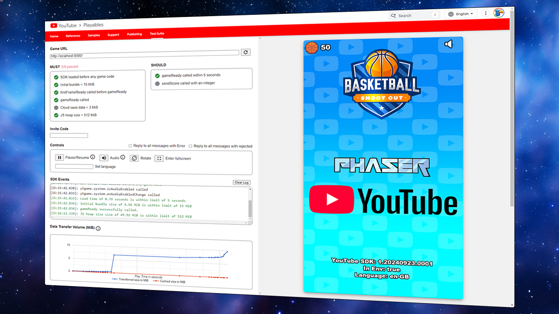Screen dimensions: 559x314
Task: Click the 'gameReady called' requirement text
Action: pos(75,100)
